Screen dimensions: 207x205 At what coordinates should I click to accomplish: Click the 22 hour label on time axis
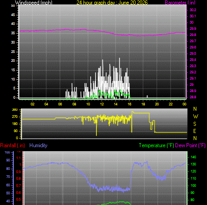pyautogui.click(x=171, y=104)
